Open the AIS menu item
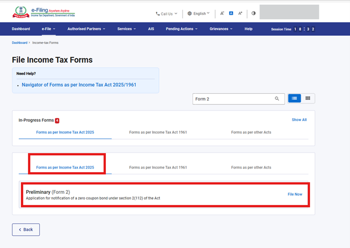The image size is (350, 248). pyautogui.click(x=151, y=29)
